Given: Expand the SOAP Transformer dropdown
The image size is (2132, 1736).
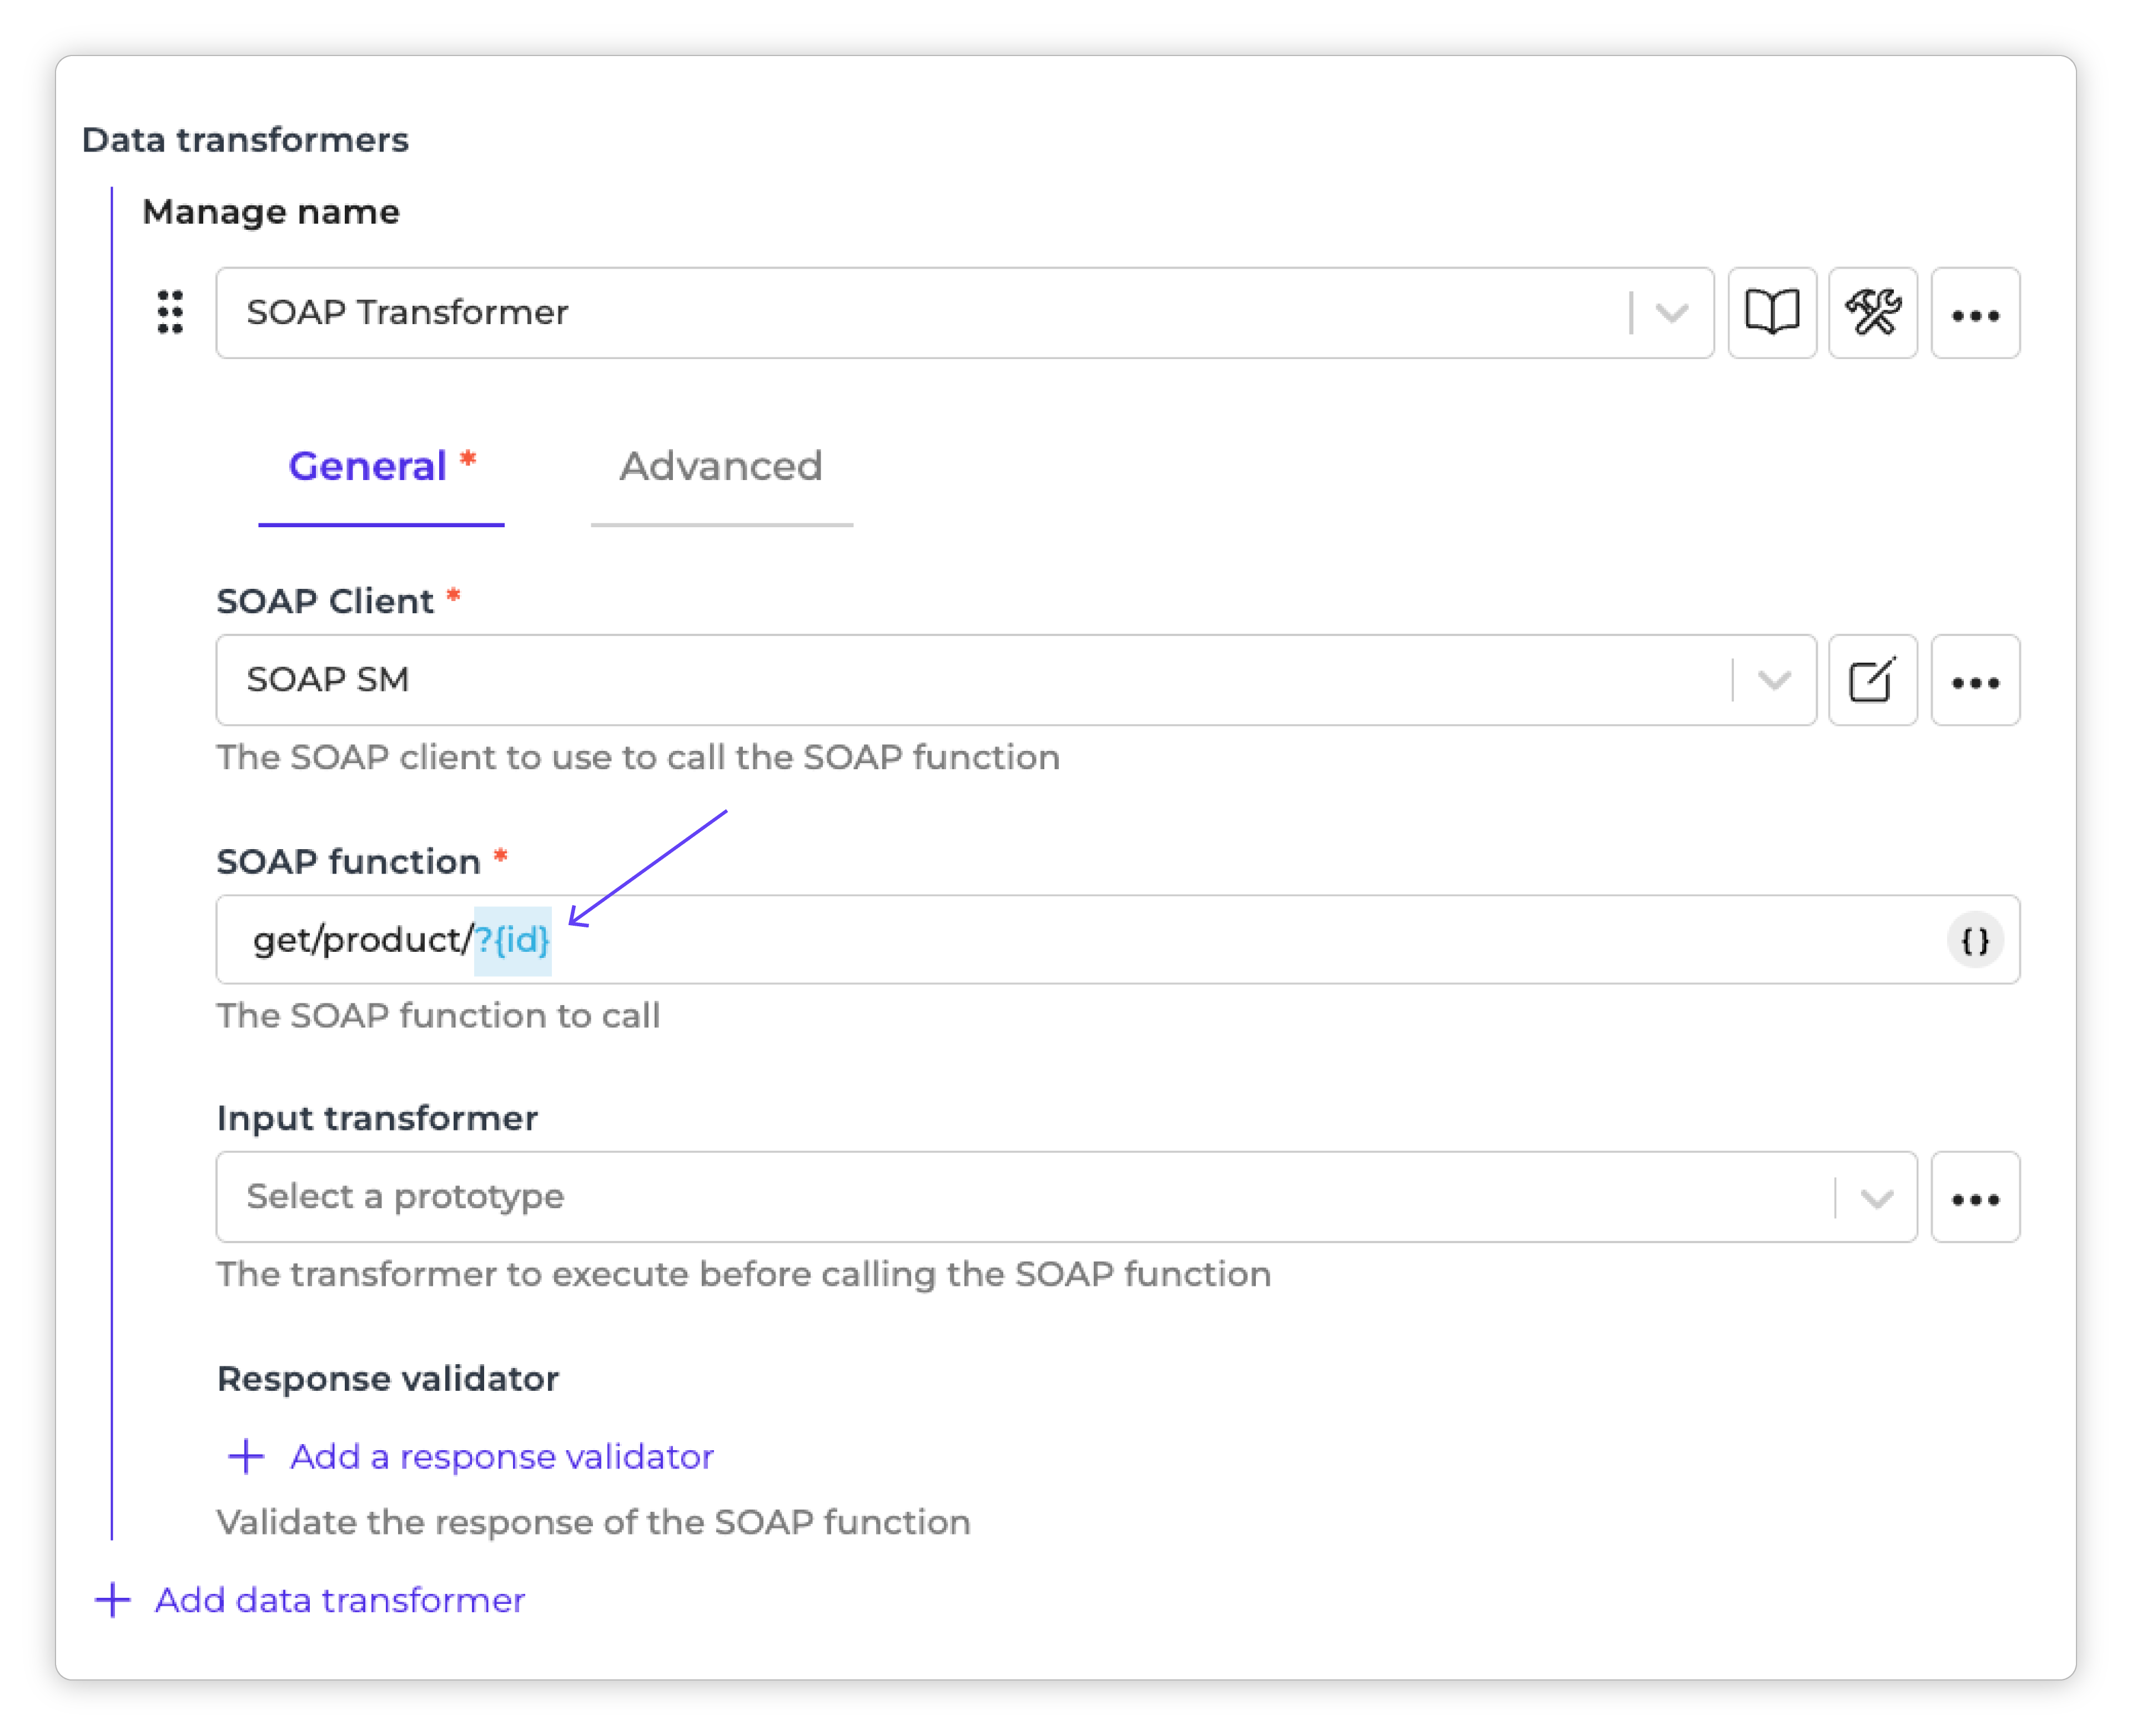Looking at the screenshot, I should (1672, 313).
